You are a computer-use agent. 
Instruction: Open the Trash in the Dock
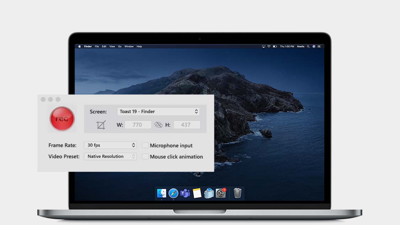point(238,193)
